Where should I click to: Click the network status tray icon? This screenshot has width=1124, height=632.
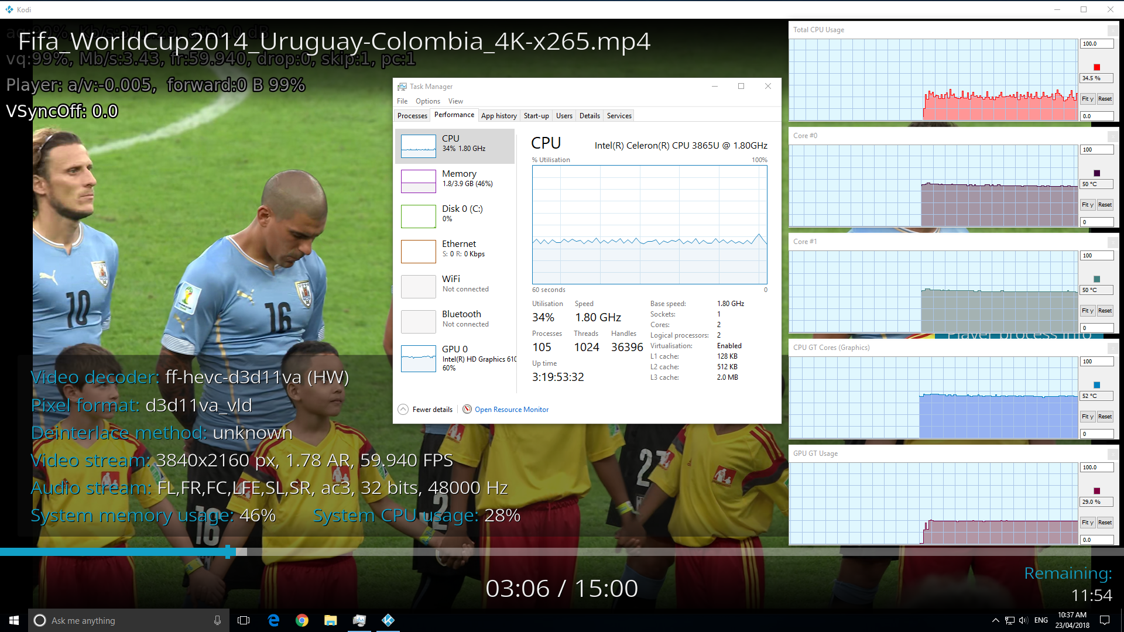[1010, 620]
